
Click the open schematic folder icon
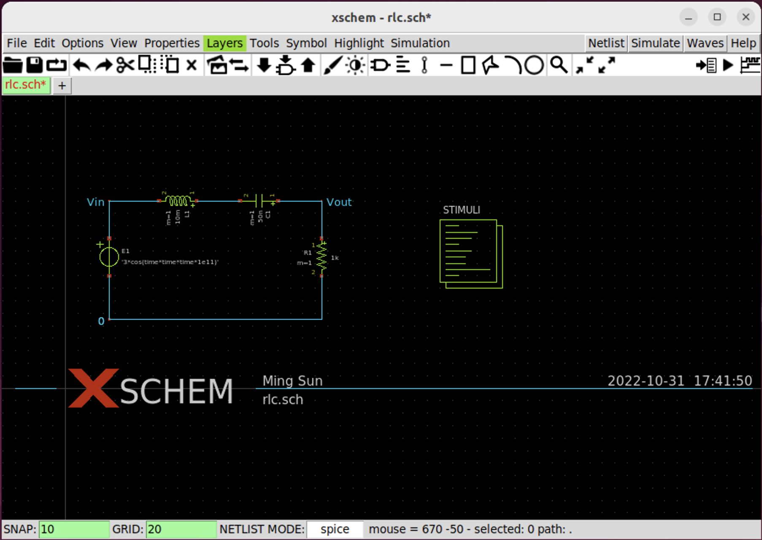(13, 65)
